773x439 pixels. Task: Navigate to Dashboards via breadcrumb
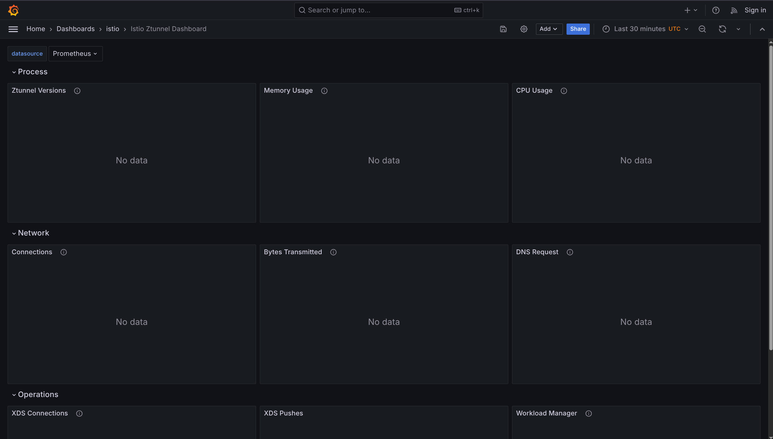click(x=76, y=29)
